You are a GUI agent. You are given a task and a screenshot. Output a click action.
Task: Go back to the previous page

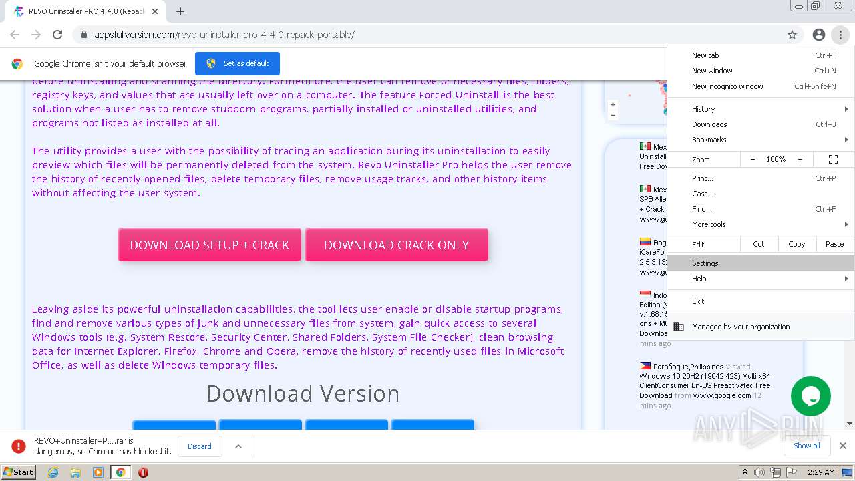tap(15, 35)
